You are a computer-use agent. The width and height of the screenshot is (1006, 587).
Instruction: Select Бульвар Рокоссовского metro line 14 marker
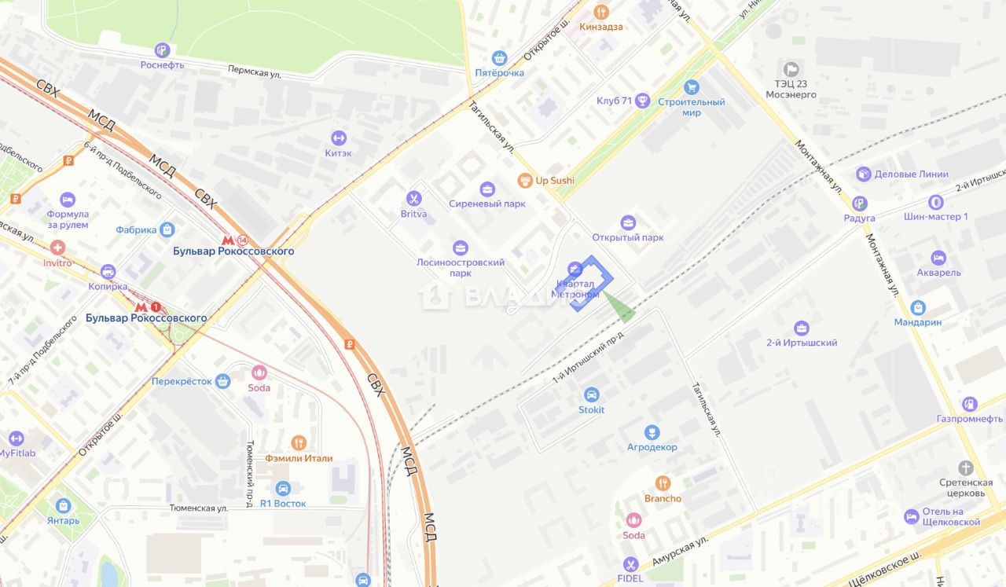coord(234,240)
